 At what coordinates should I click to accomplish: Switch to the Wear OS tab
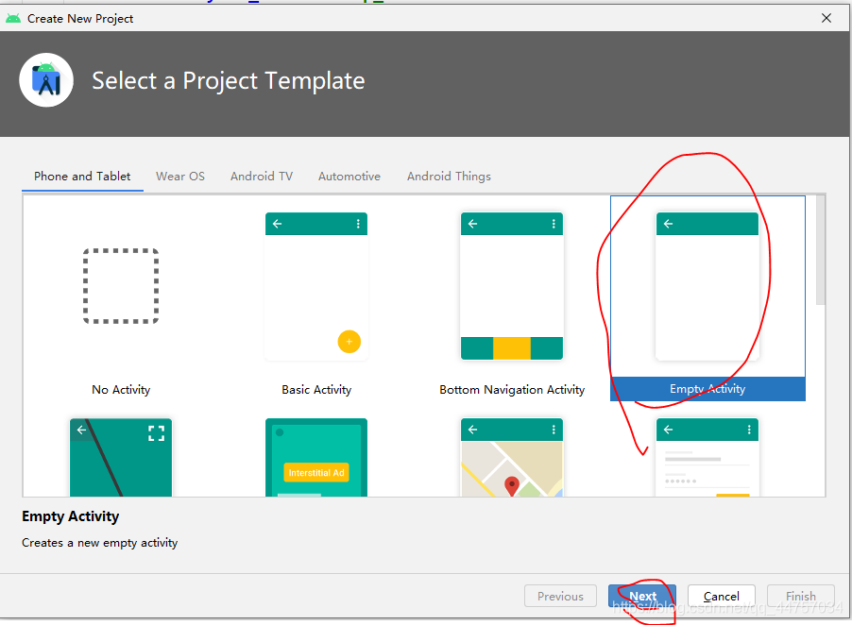(x=179, y=176)
